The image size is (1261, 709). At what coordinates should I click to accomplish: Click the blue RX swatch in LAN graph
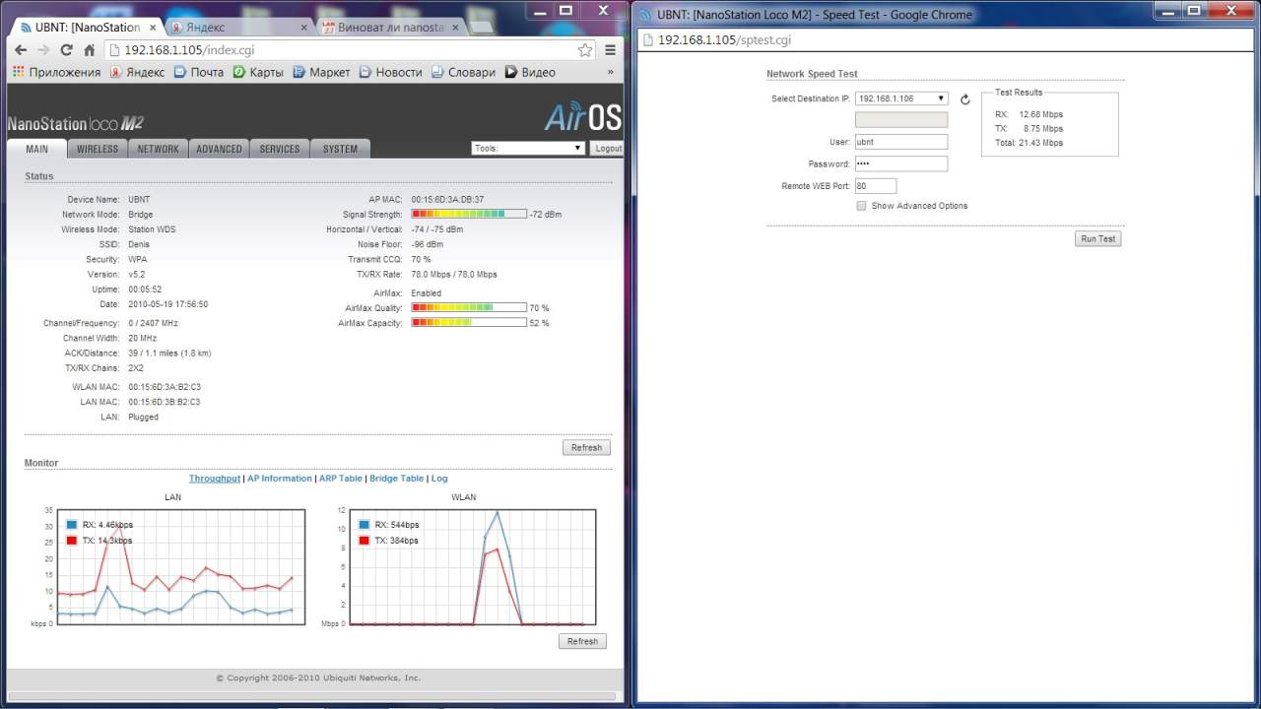pos(72,525)
